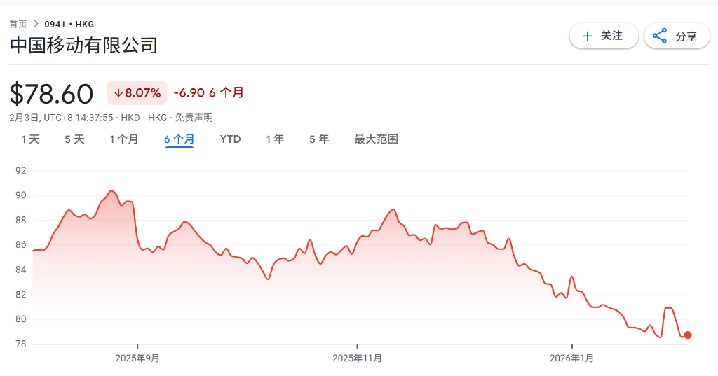Image resolution: width=718 pixels, height=376 pixels.
Task: Click the plus icon on 关注 button
Action: pyautogui.click(x=587, y=36)
